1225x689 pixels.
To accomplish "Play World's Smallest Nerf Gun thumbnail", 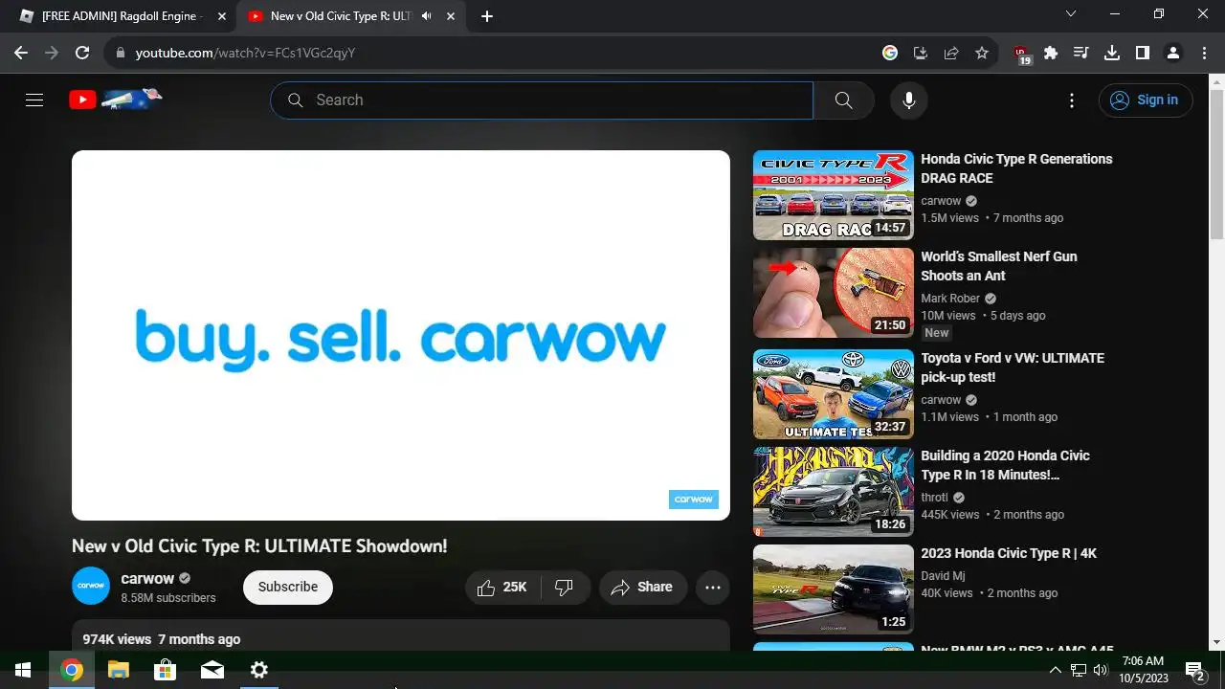I will (834, 293).
